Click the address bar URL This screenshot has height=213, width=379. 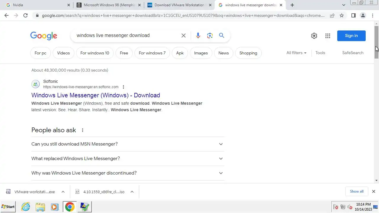pos(183,15)
